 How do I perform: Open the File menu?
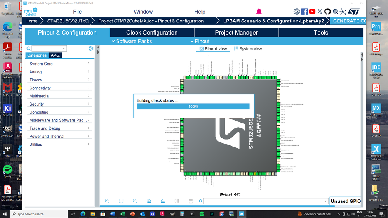coord(77,12)
